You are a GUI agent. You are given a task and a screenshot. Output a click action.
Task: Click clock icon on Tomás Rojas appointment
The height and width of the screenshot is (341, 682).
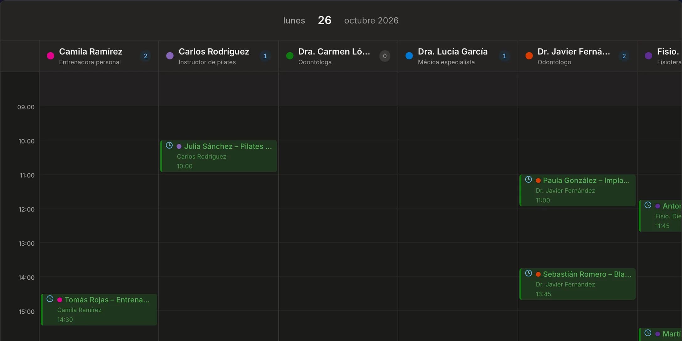[x=50, y=299]
